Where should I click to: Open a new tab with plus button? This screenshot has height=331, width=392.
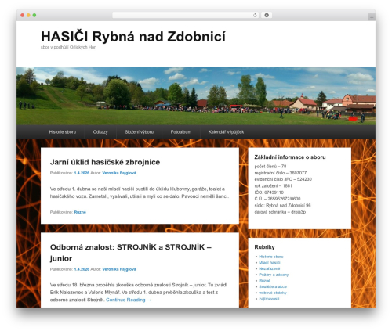(372, 17)
